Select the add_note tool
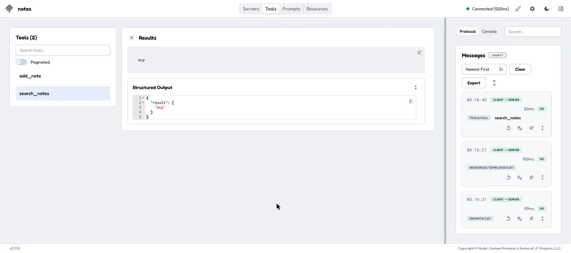571x253 pixels. [x=63, y=76]
